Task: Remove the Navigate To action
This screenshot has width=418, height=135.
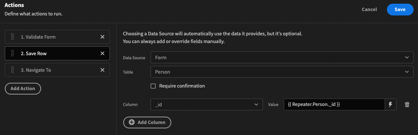Action: click(102, 70)
